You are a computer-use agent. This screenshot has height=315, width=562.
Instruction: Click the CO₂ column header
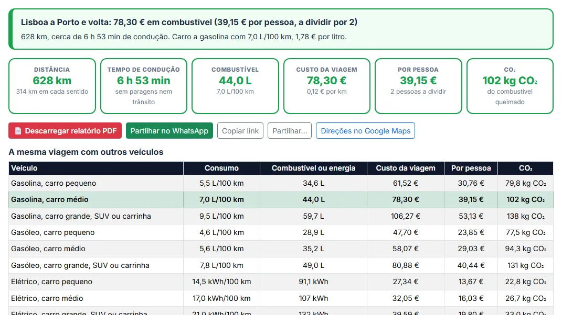click(x=525, y=168)
